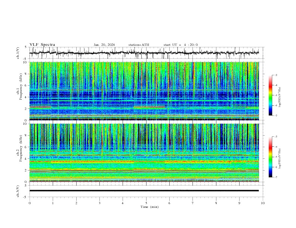Click the 'Time (min)' axis label
The image size is (296, 228).
pos(149,207)
